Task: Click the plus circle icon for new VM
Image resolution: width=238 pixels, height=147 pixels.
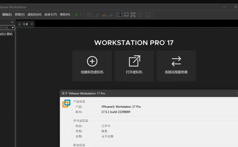Action: (92, 61)
